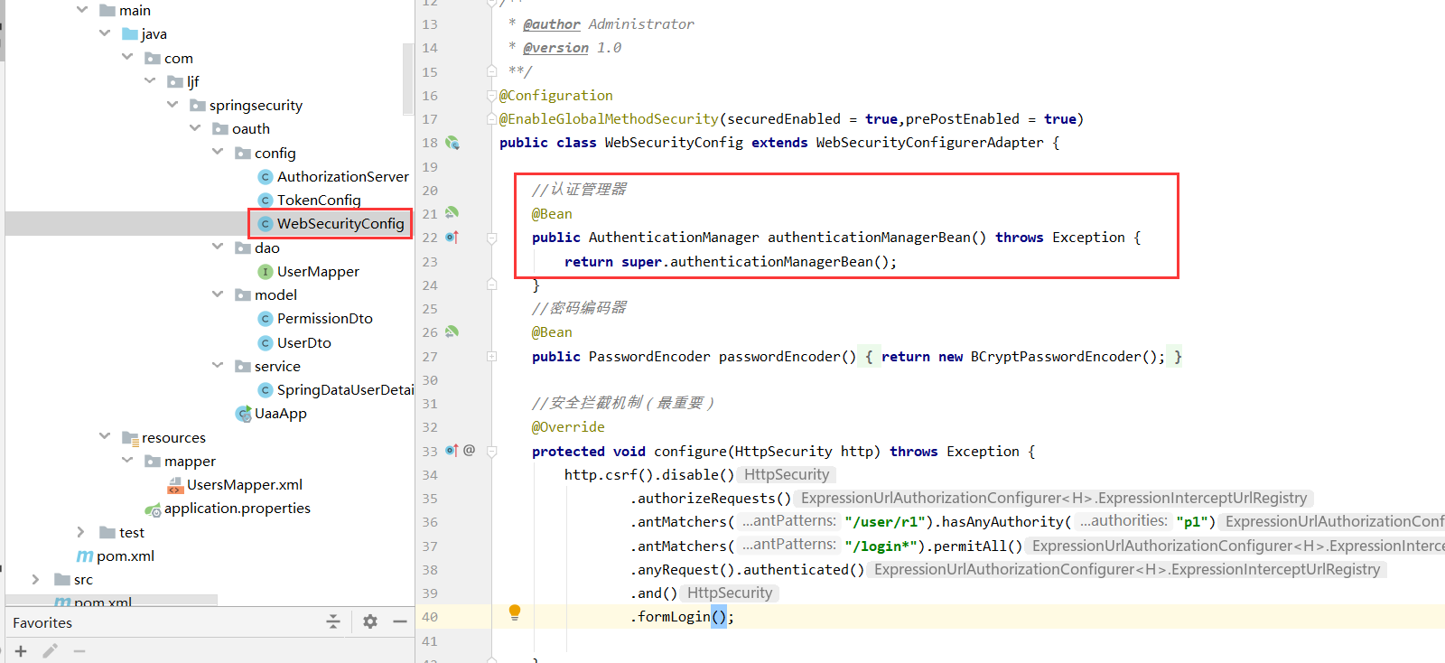Click the Maven icon beside the test folder's pom.xml
The height and width of the screenshot is (663, 1445).
point(85,556)
